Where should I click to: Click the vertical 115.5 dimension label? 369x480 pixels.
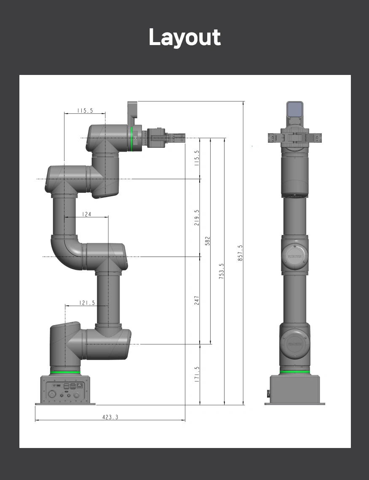click(x=197, y=158)
